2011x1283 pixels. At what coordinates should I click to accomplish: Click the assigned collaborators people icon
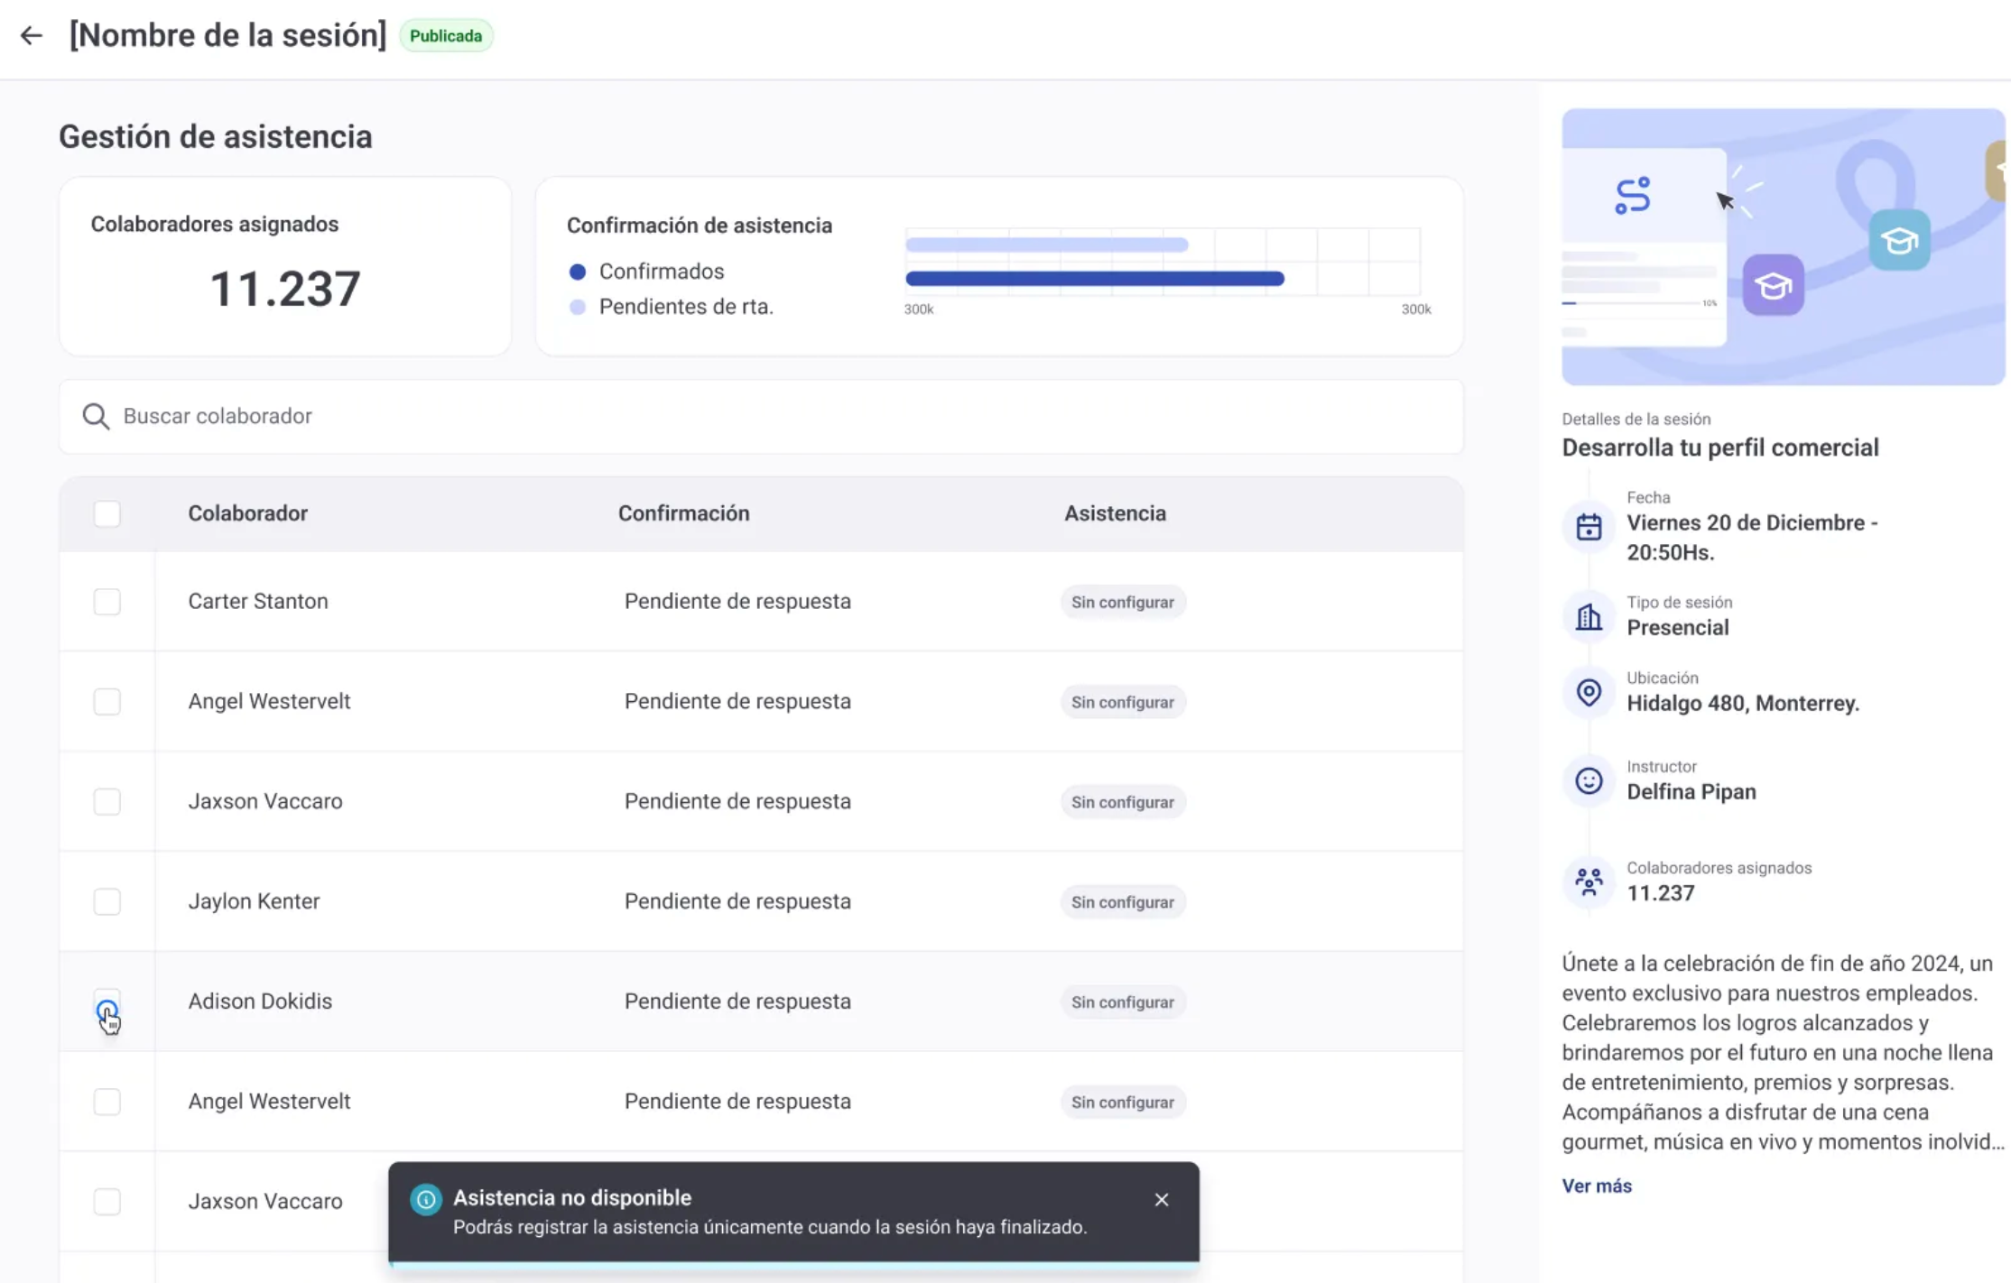(x=1589, y=881)
